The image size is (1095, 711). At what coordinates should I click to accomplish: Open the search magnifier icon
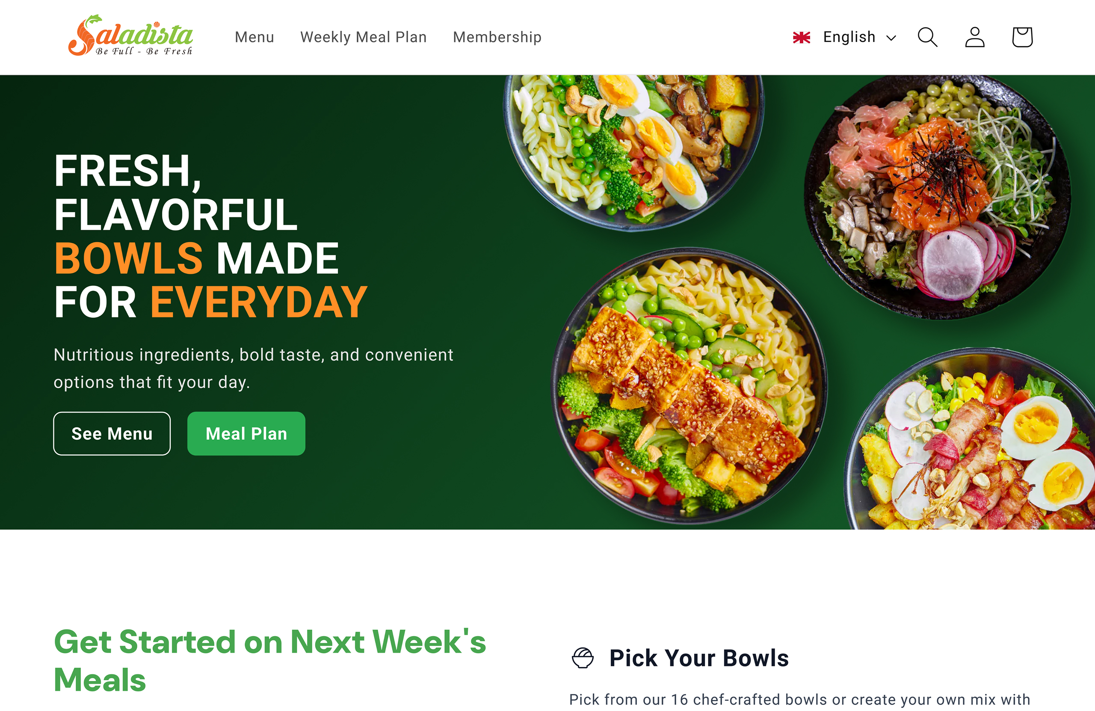coord(927,37)
